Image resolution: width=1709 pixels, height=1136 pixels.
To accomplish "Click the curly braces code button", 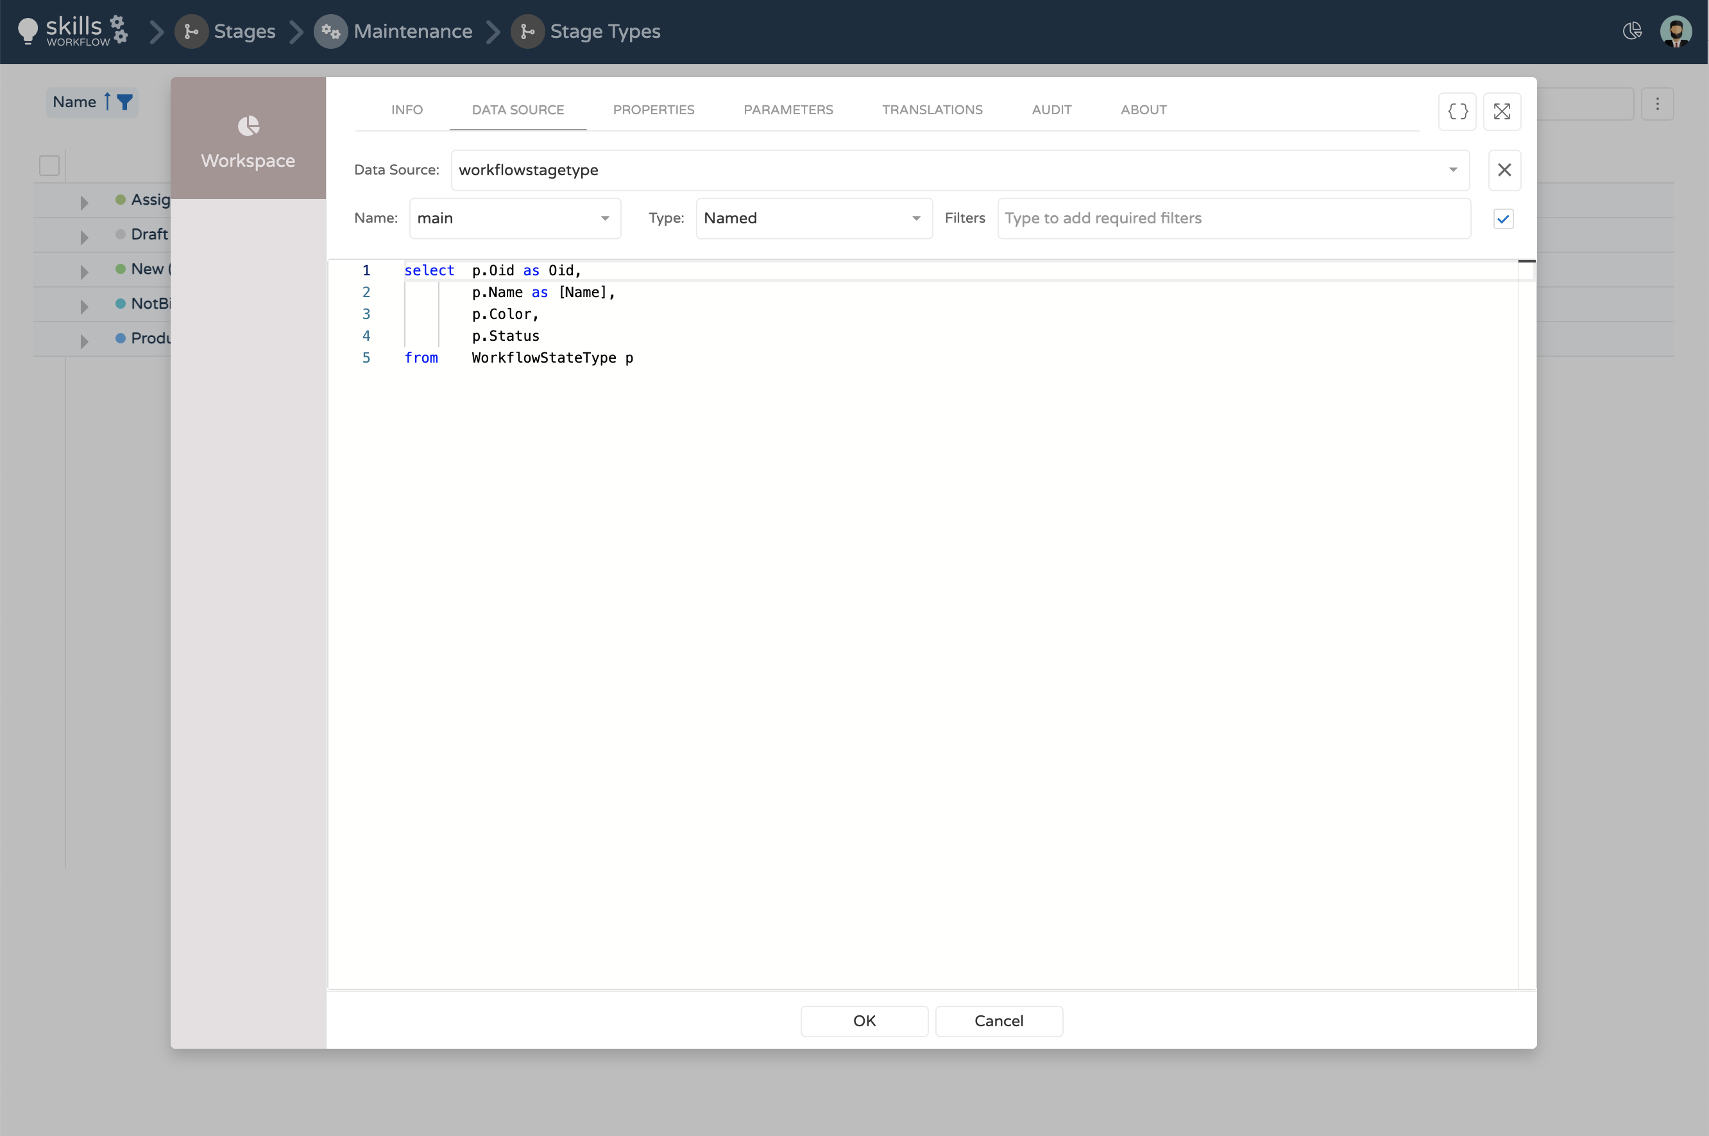I will pos(1457,112).
